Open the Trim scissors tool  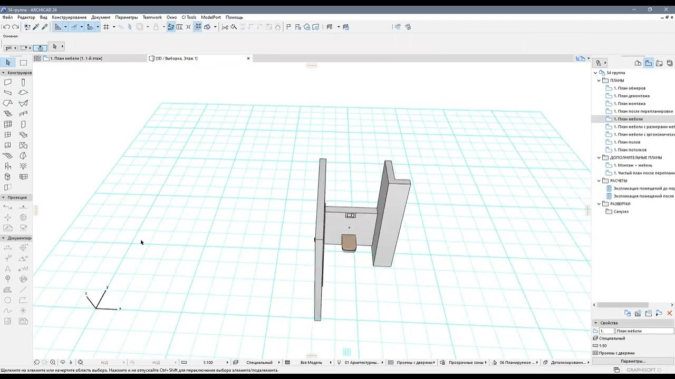[x=225, y=27]
